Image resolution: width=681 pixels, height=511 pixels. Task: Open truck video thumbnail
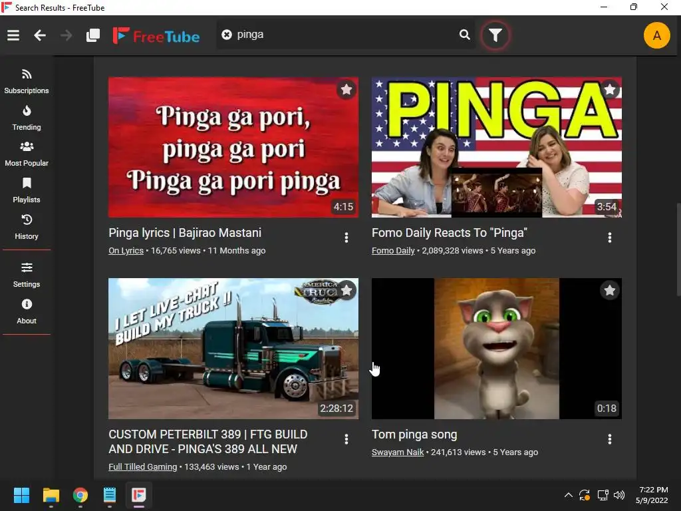click(233, 349)
